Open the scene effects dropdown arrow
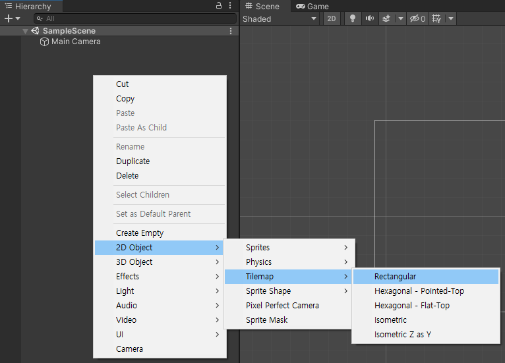The height and width of the screenshot is (363, 505). click(x=400, y=18)
